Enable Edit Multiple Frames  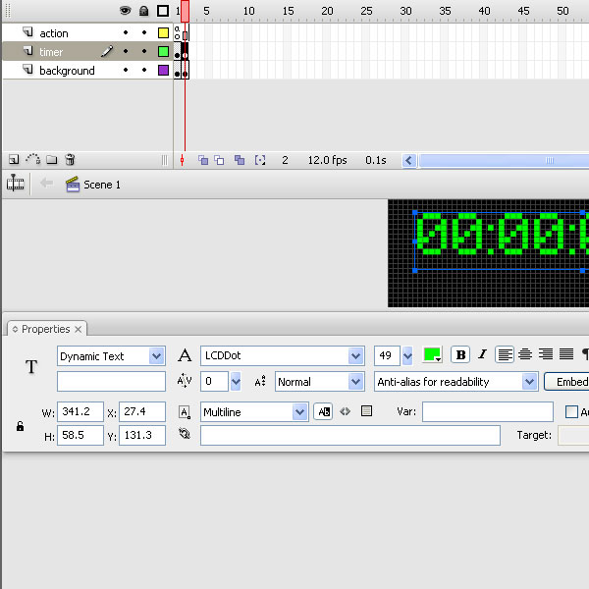point(240,160)
